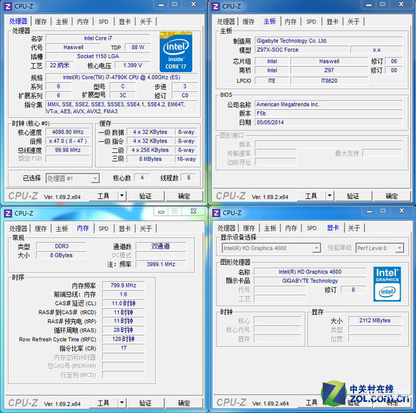Open 关于 tab in graphics window
Image resolution: width=416 pixels, height=413 pixels.
tap(354, 228)
